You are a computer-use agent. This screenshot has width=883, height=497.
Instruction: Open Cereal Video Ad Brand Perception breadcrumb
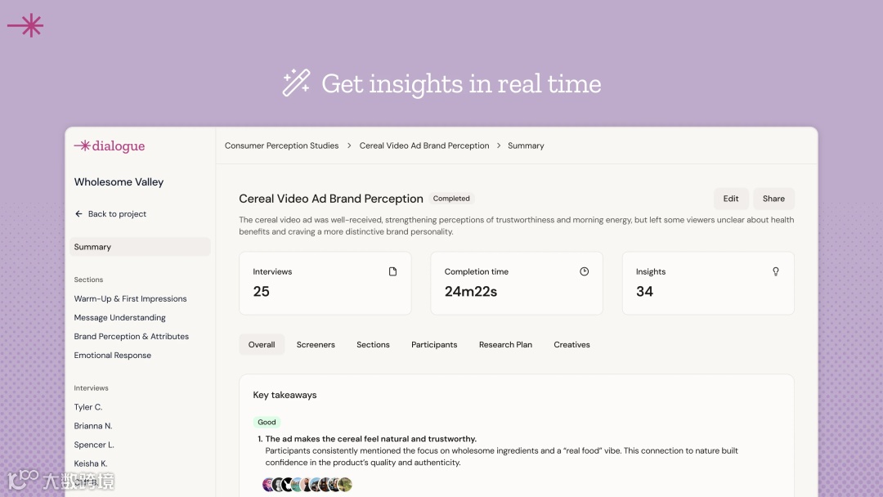tap(424, 146)
